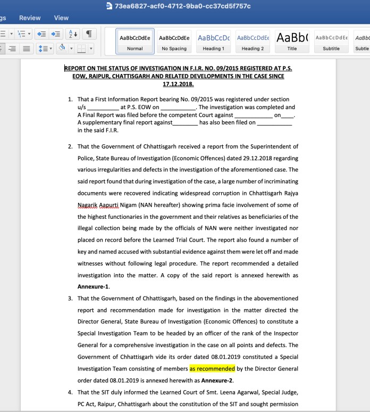Open the shading color dropdown arrow
This screenshot has height=412, width=370.
(x=71, y=48)
